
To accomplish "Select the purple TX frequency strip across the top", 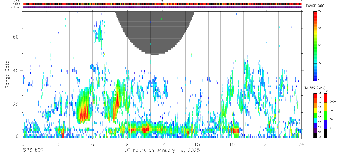I will pyautogui.click(x=162, y=7).
